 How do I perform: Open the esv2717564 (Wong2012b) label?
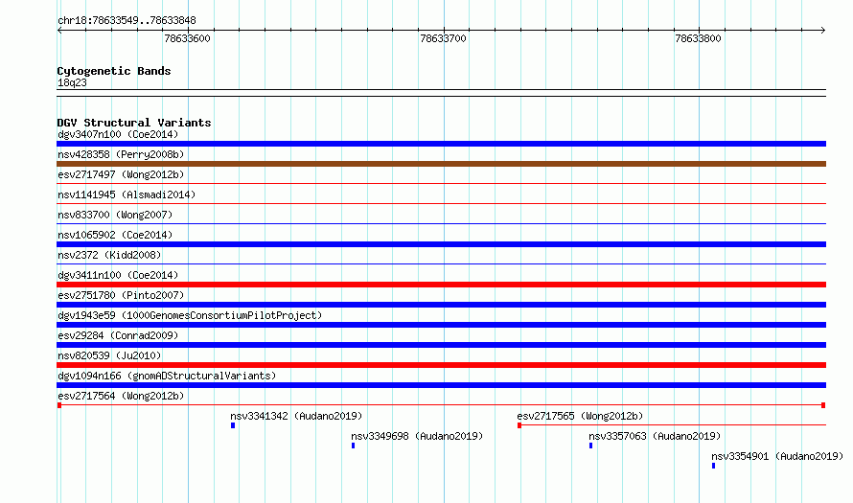[x=121, y=396]
